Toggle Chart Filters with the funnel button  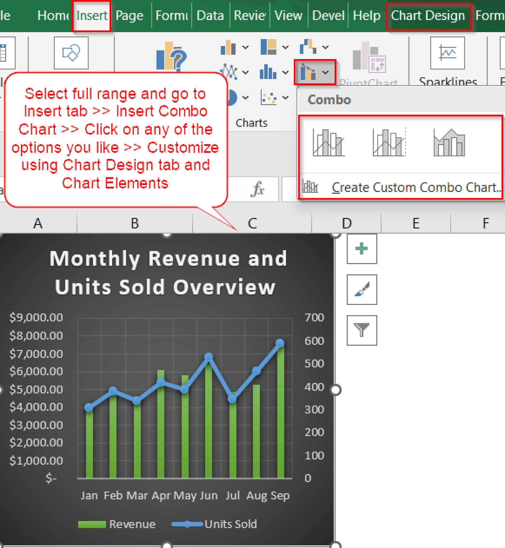[x=361, y=330]
